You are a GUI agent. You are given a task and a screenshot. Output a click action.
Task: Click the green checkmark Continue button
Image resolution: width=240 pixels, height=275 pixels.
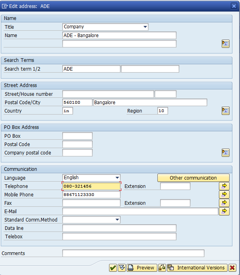(113, 268)
